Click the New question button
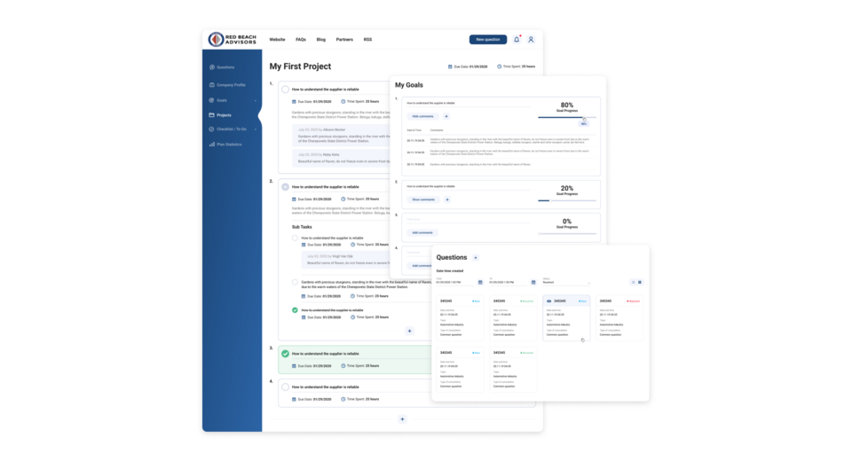 pyautogui.click(x=488, y=39)
